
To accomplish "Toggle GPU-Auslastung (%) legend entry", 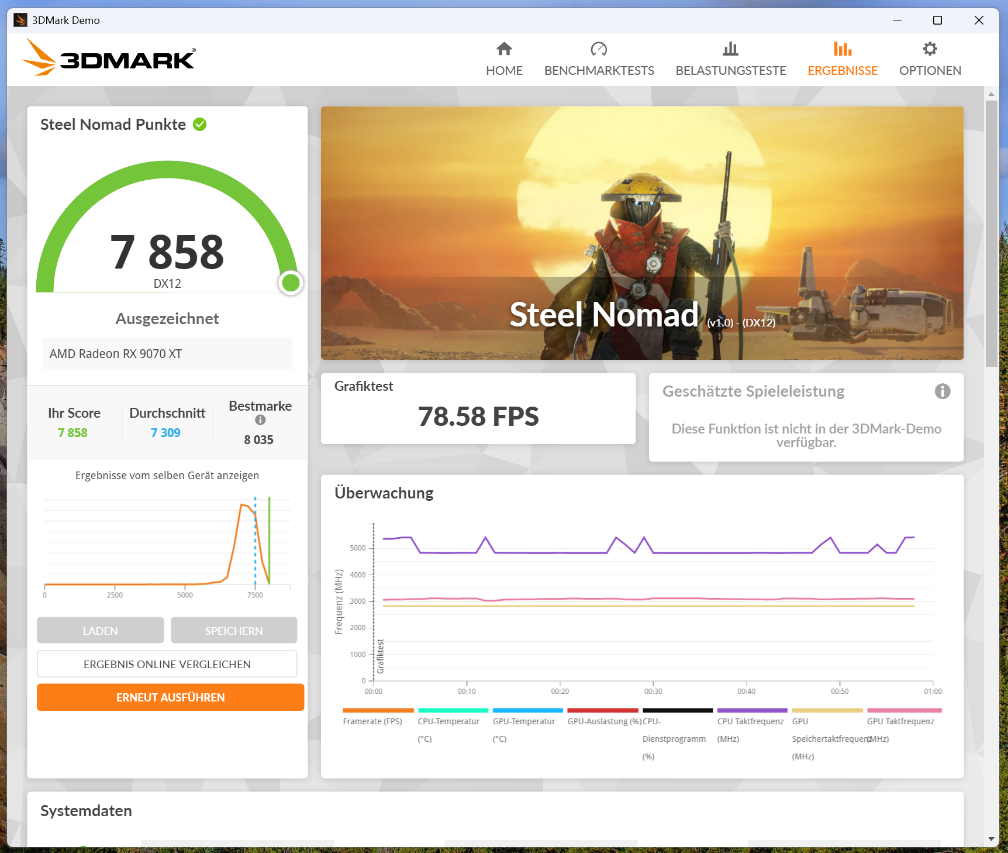I will pyautogui.click(x=604, y=717).
